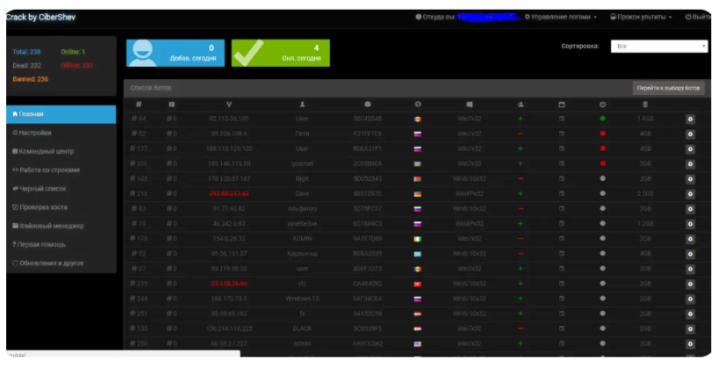Image resolution: width=720 pixels, height=370 pixels.
Task: Click the username janettedoe cell
Action: (302, 224)
